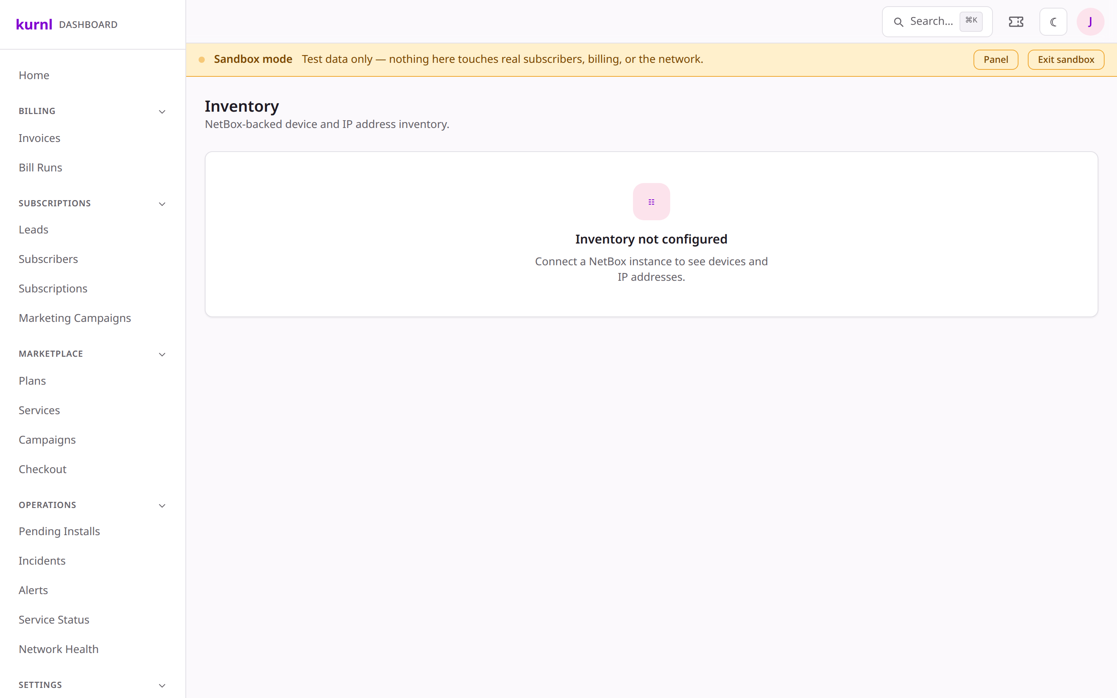Collapse the Subscriptions section chevron
The height and width of the screenshot is (698, 1117).
162,204
